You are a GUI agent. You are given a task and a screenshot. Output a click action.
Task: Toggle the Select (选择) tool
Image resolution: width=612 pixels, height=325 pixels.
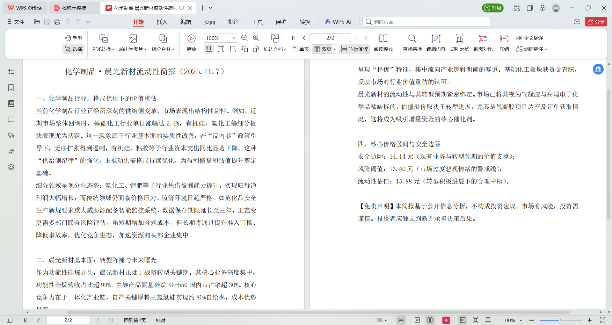coord(74,49)
